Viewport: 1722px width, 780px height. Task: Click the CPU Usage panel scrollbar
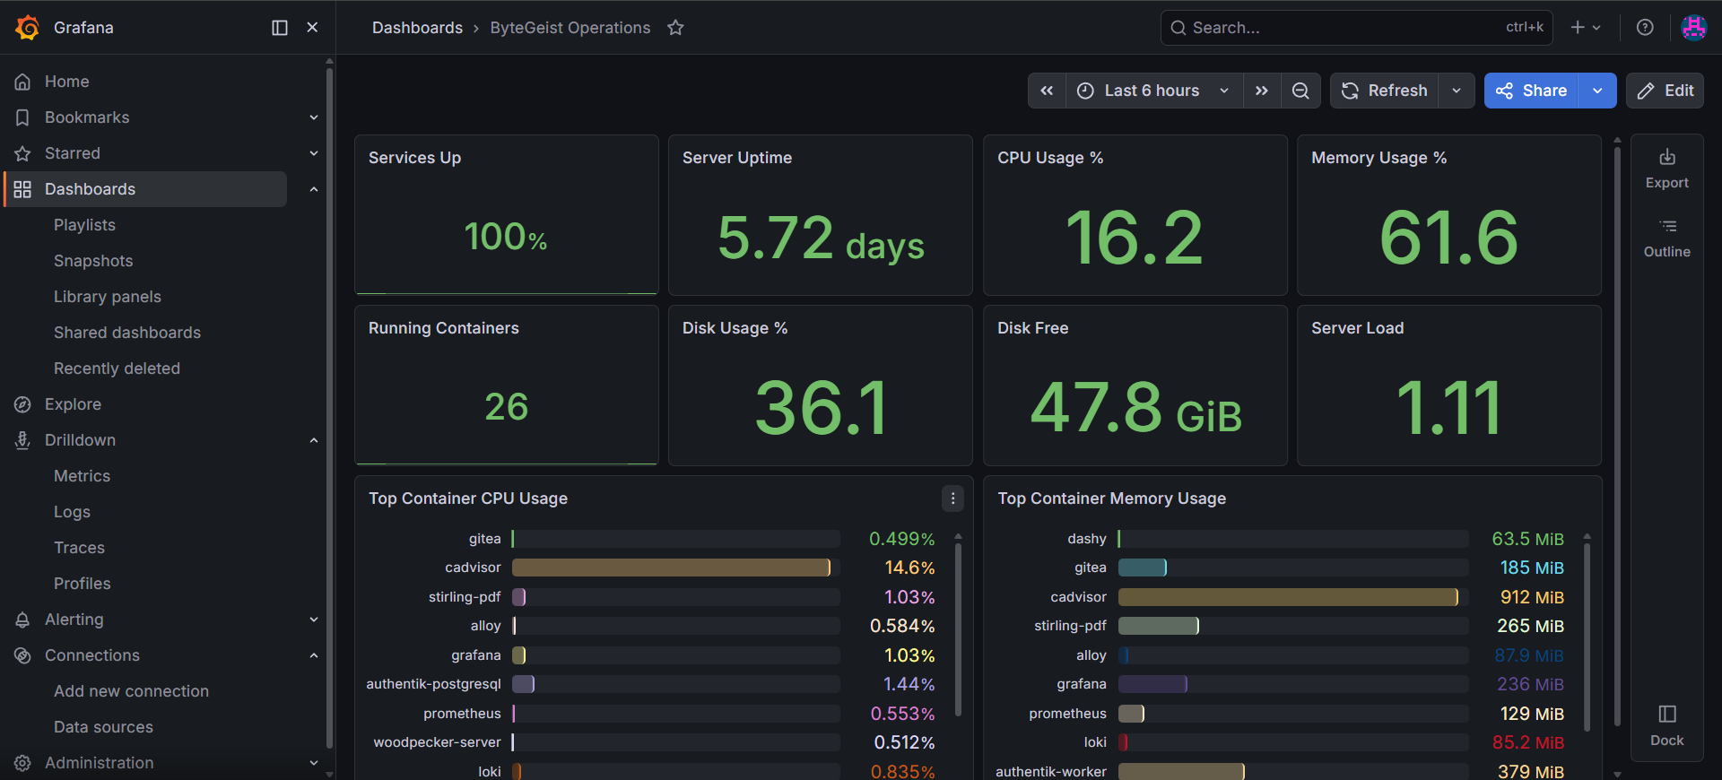[958, 628]
